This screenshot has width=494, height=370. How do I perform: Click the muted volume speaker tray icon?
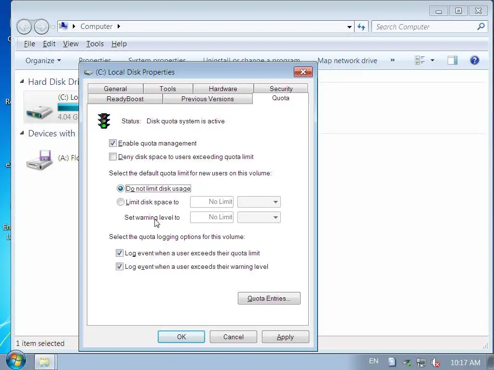click(x=436, y=362)
